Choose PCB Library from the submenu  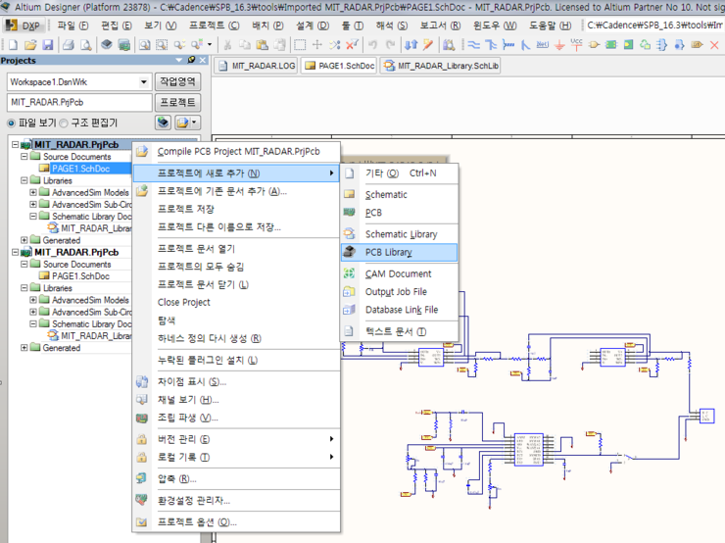(388, 252)
